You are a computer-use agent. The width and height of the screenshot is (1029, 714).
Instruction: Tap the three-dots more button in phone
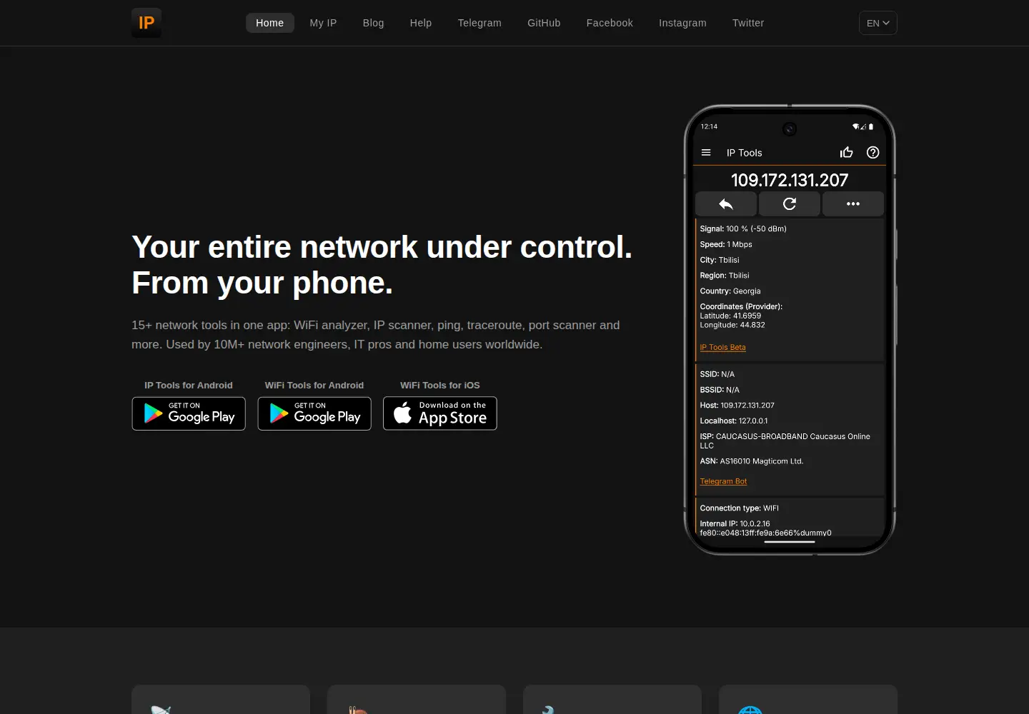(853, 203)
